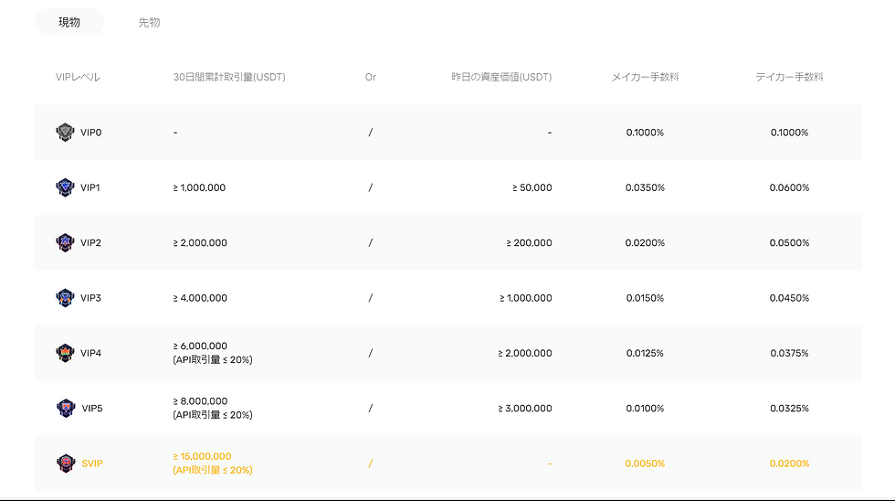Screen dimensions: 895x501
Task: Click the 昨日の資産価値(USDT) column header
Action: click(x=501, y=78)
